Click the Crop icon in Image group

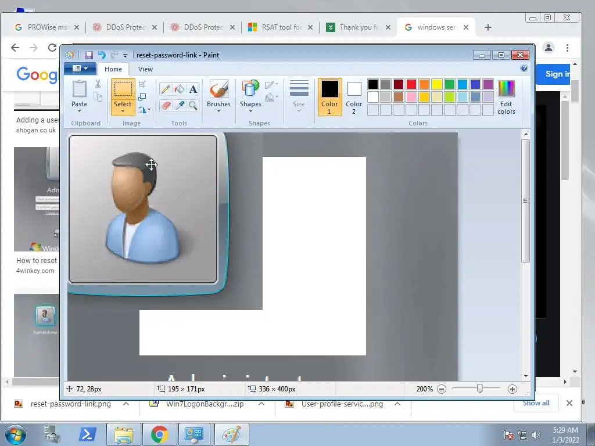coord(142,84)
